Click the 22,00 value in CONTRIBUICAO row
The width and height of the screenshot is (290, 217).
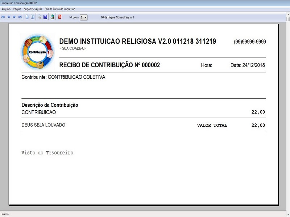pyautogui.click(x=258, y=112)
